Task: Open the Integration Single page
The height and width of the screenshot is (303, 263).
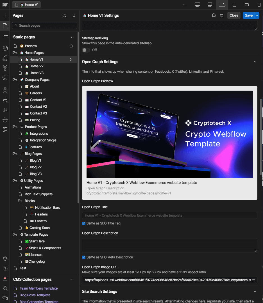Action: 43,140
